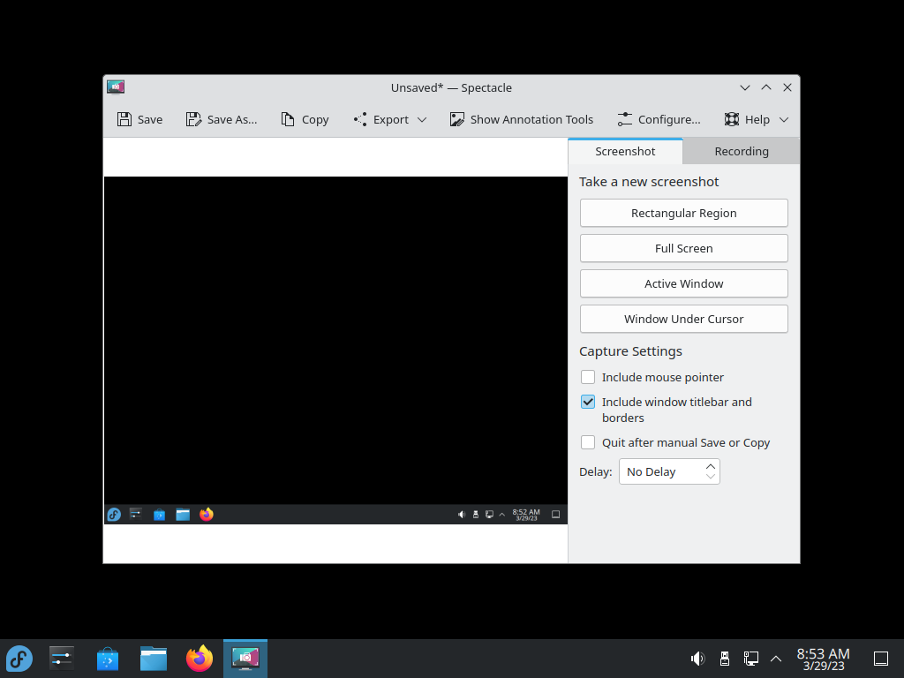
Task: Open the Dolphin file manager
Action: [154, 659]
